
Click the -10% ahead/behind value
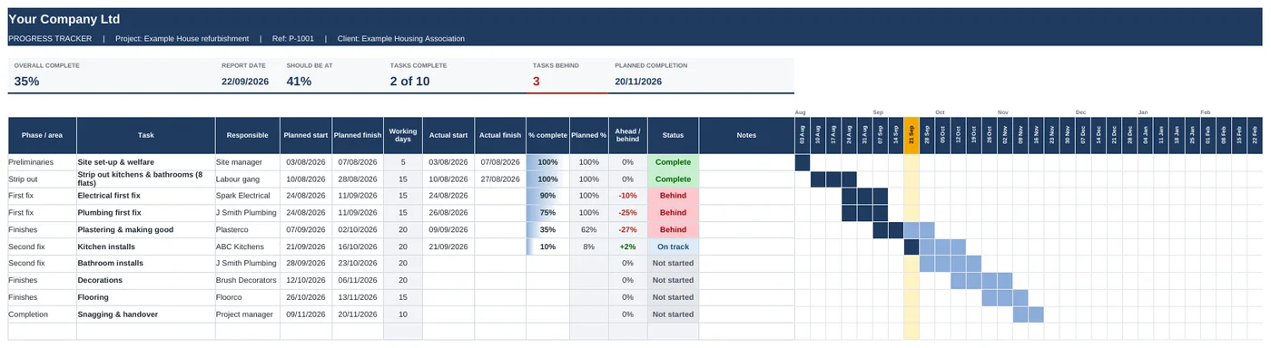(x=627, y=196)
